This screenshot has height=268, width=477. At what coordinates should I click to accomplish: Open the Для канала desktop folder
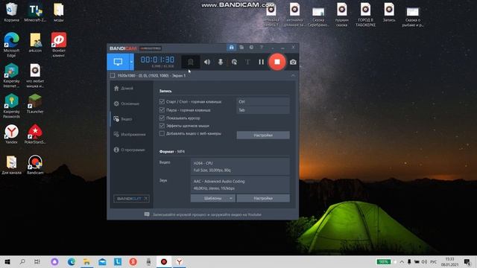pyautogui.click(x=12, y=165)
